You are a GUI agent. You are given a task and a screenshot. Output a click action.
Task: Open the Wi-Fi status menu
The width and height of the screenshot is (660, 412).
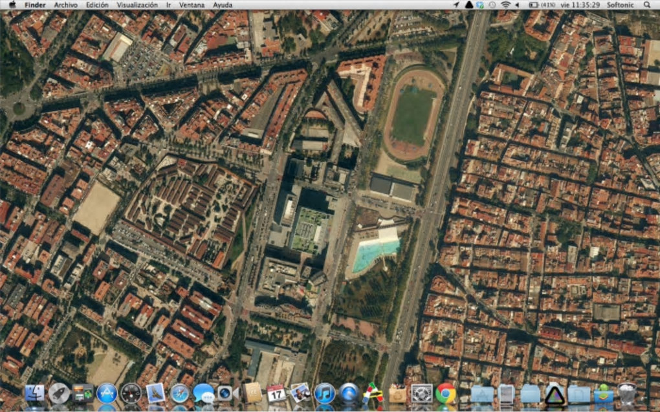(505, 5)
